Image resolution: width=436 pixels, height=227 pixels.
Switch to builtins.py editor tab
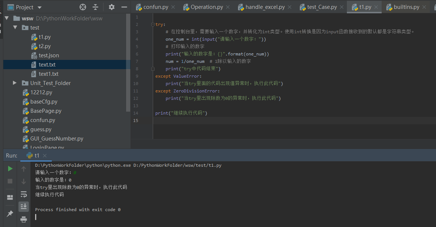[x=406, y=7]
